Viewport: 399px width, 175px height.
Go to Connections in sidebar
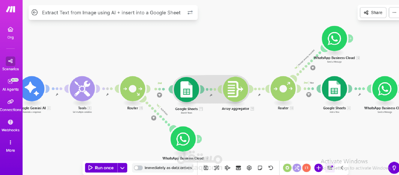(11, 105)
